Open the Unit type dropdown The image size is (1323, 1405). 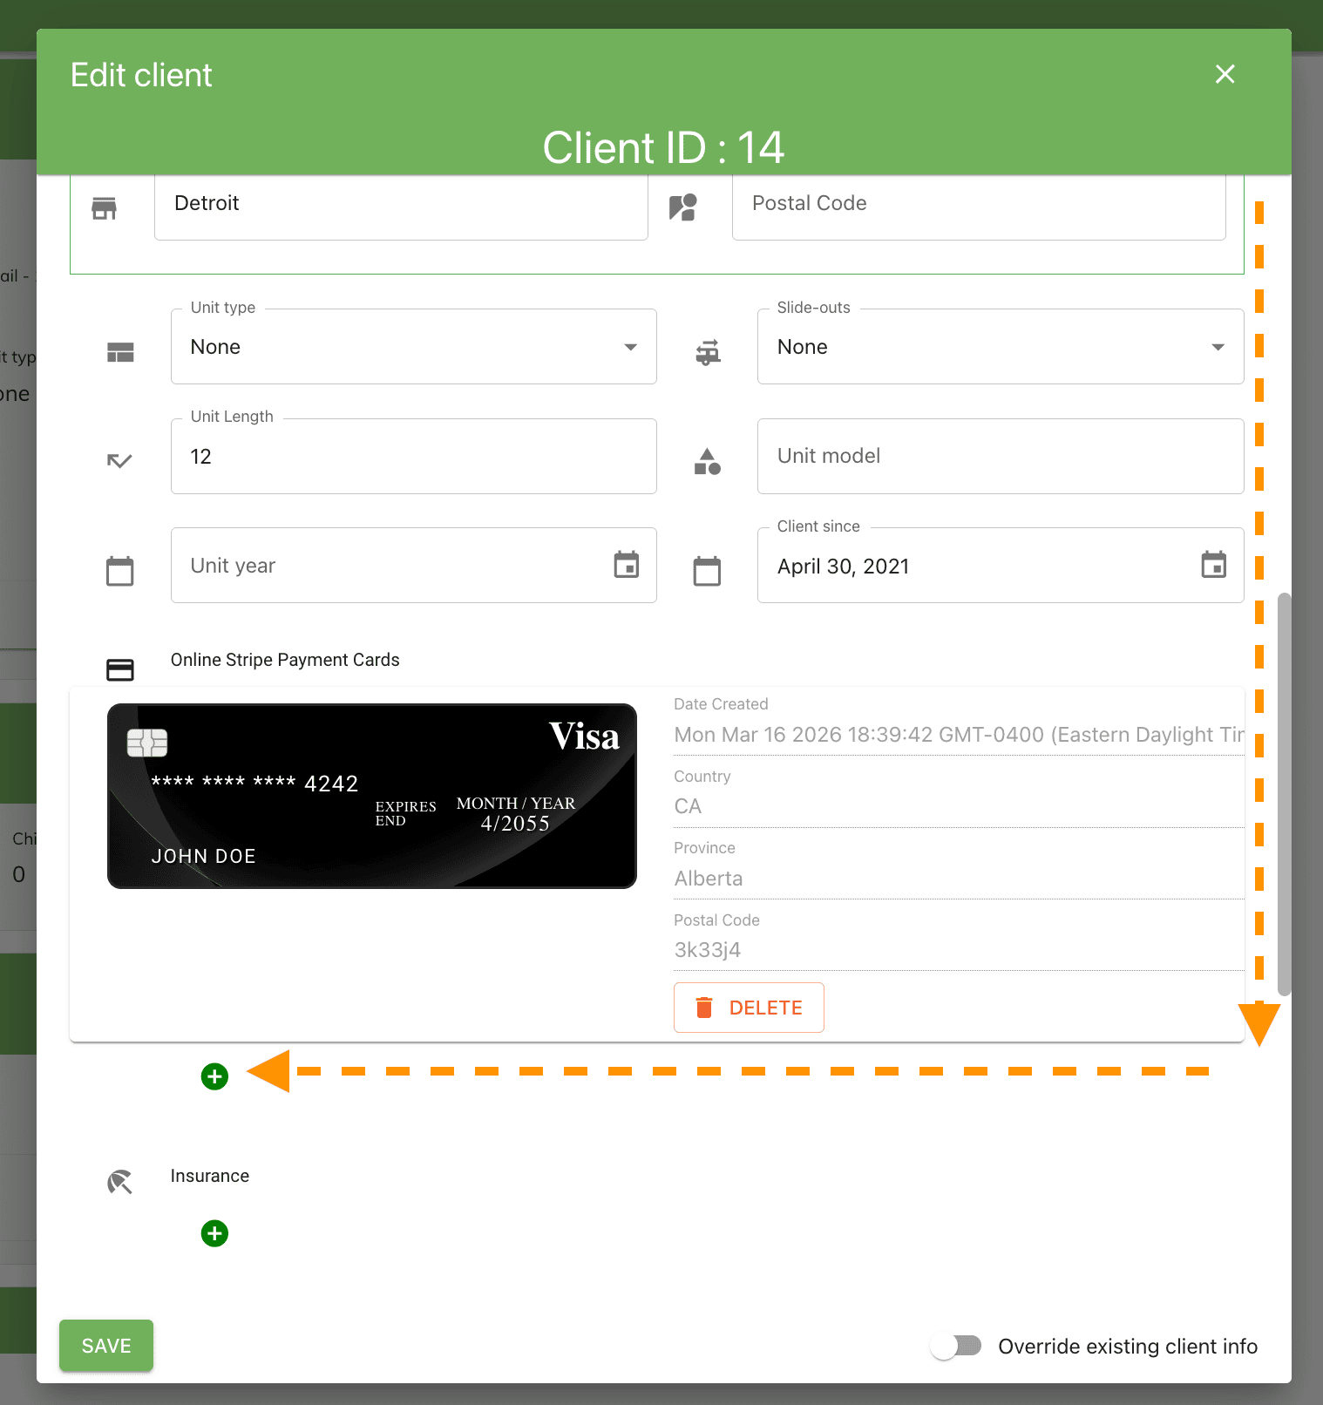point(414,347)
